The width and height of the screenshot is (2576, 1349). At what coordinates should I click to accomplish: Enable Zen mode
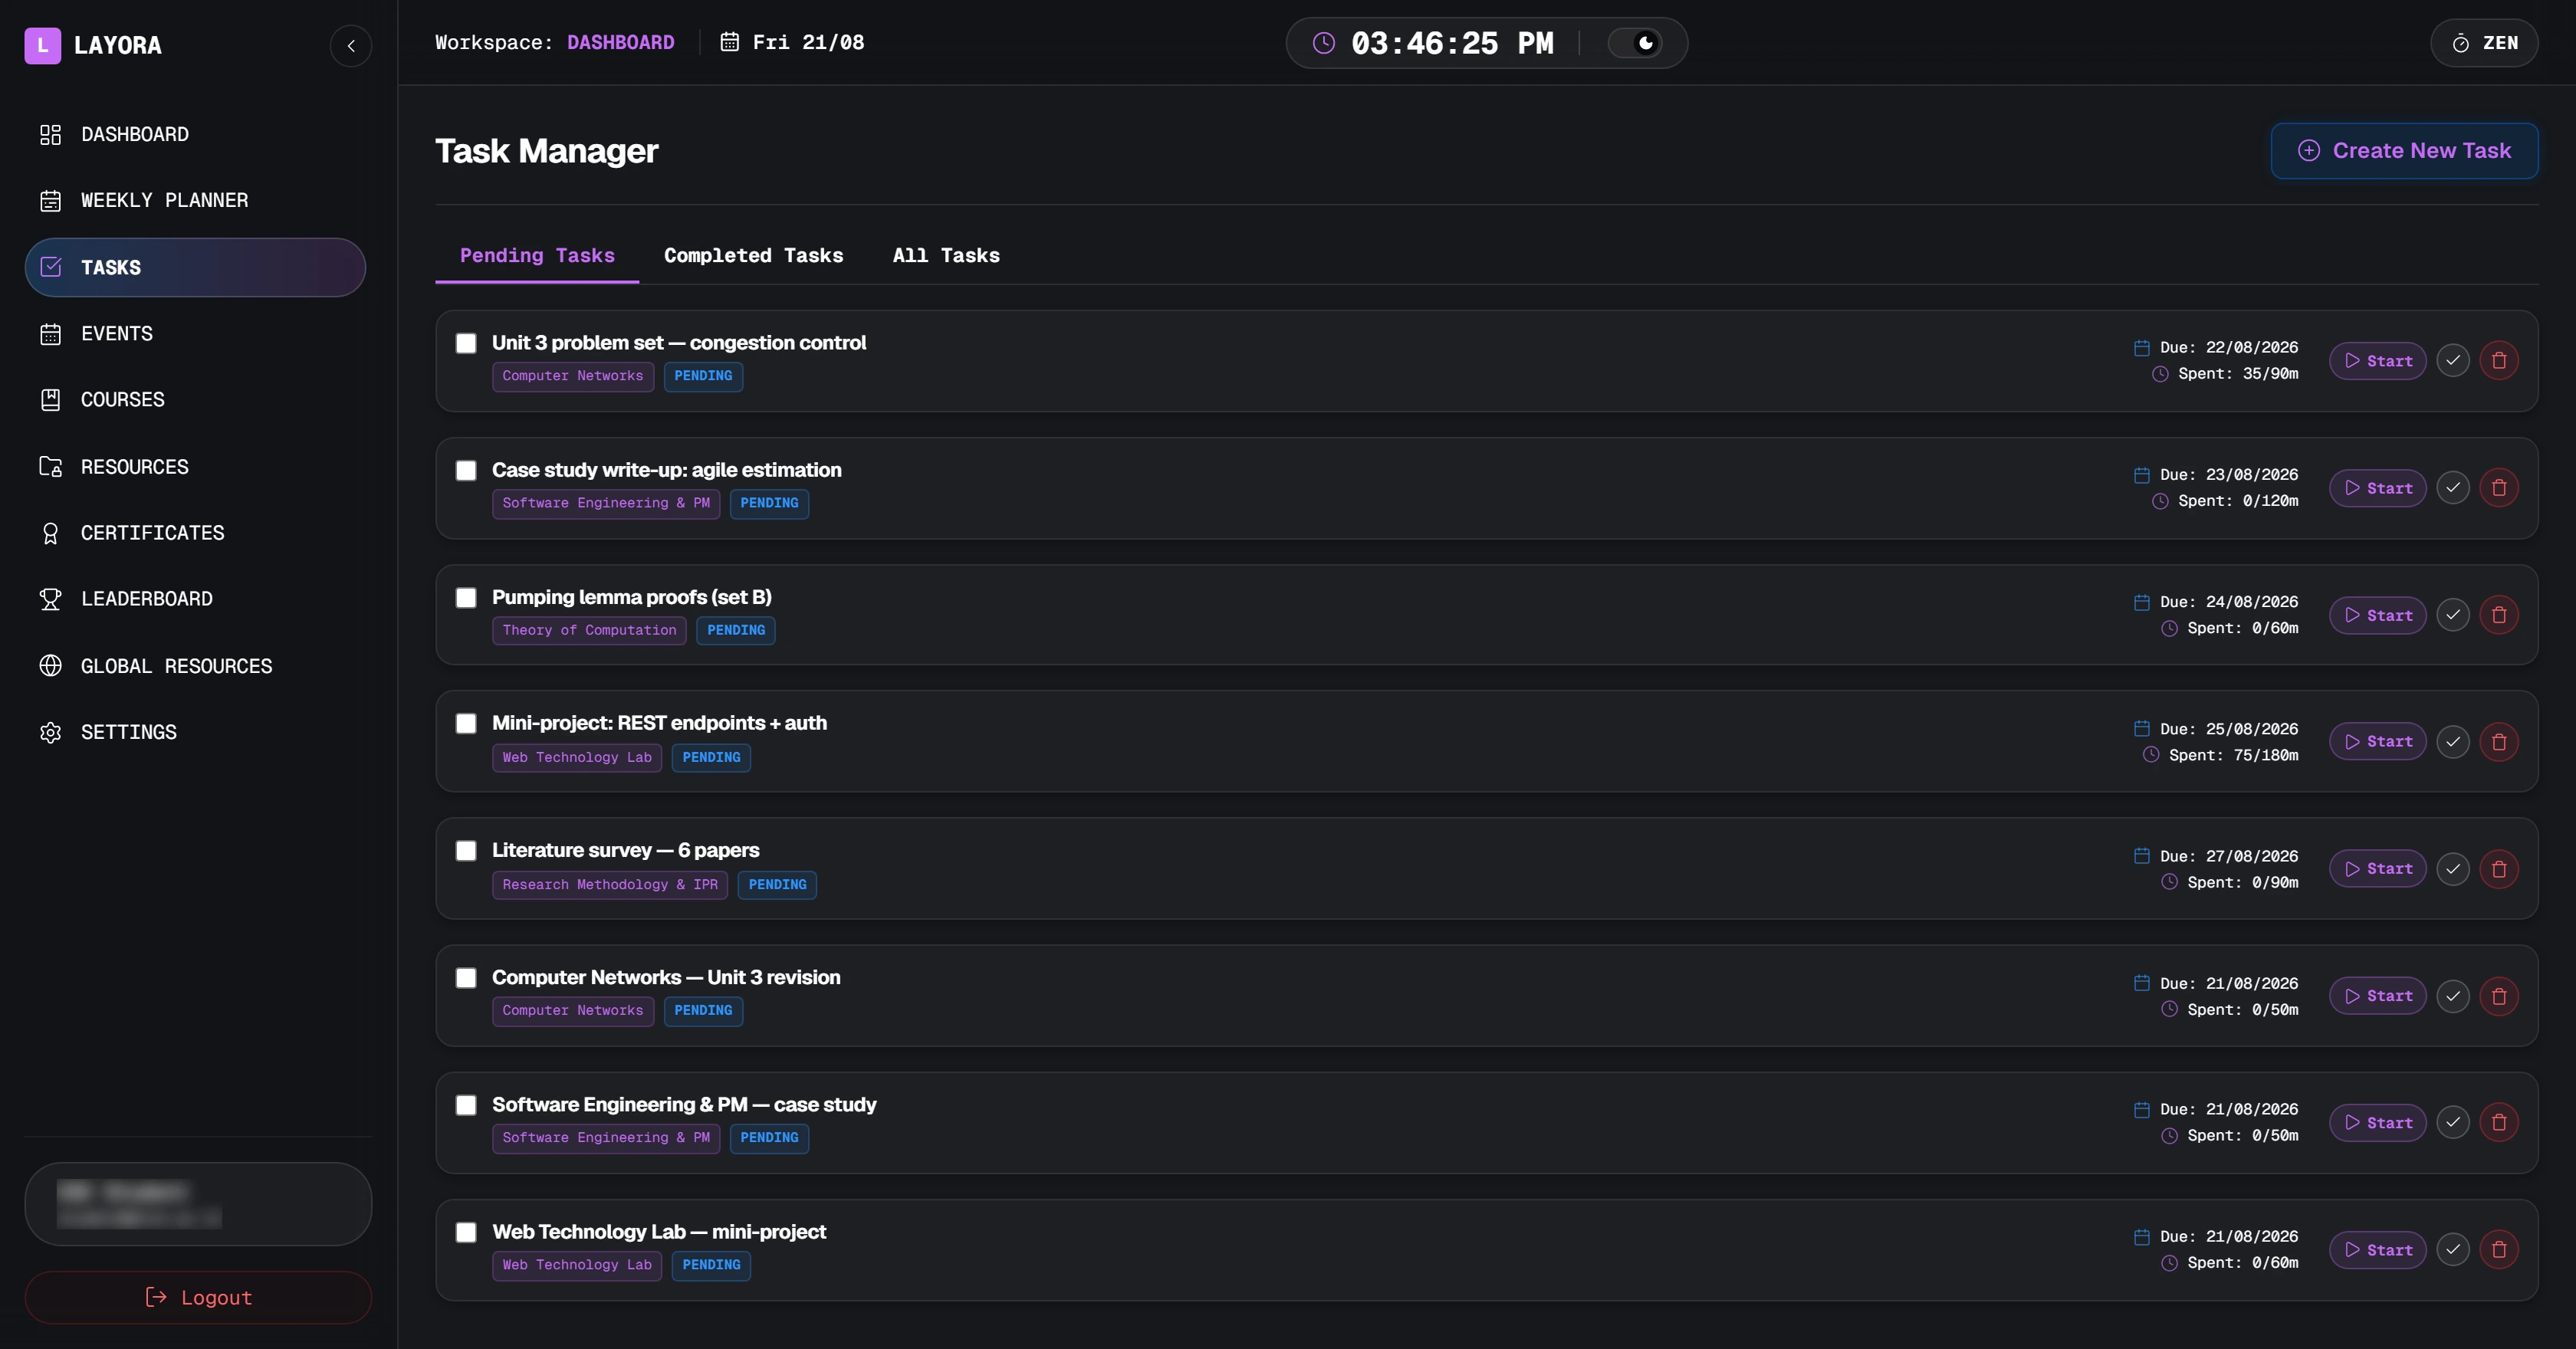(x=2484, y=43)
